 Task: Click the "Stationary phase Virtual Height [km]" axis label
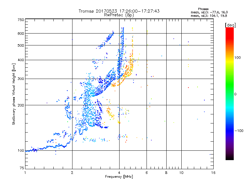(x=14, y=94)
